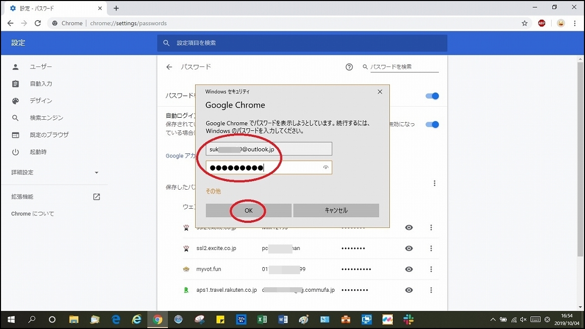Expand the 詳細設定 section

[x=54, y=173]
